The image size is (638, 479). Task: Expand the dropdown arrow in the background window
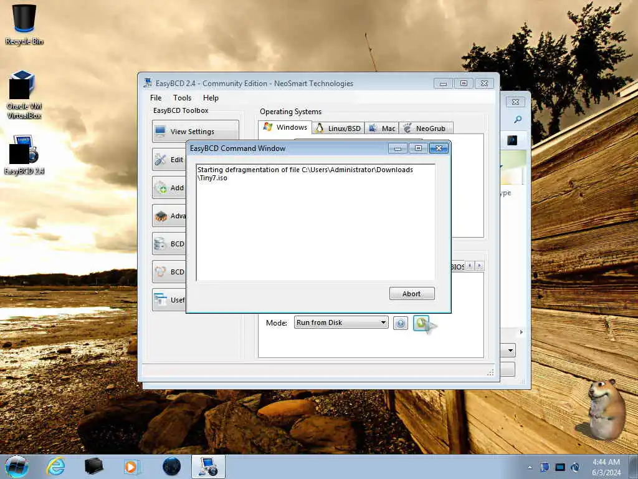[510, 351]
